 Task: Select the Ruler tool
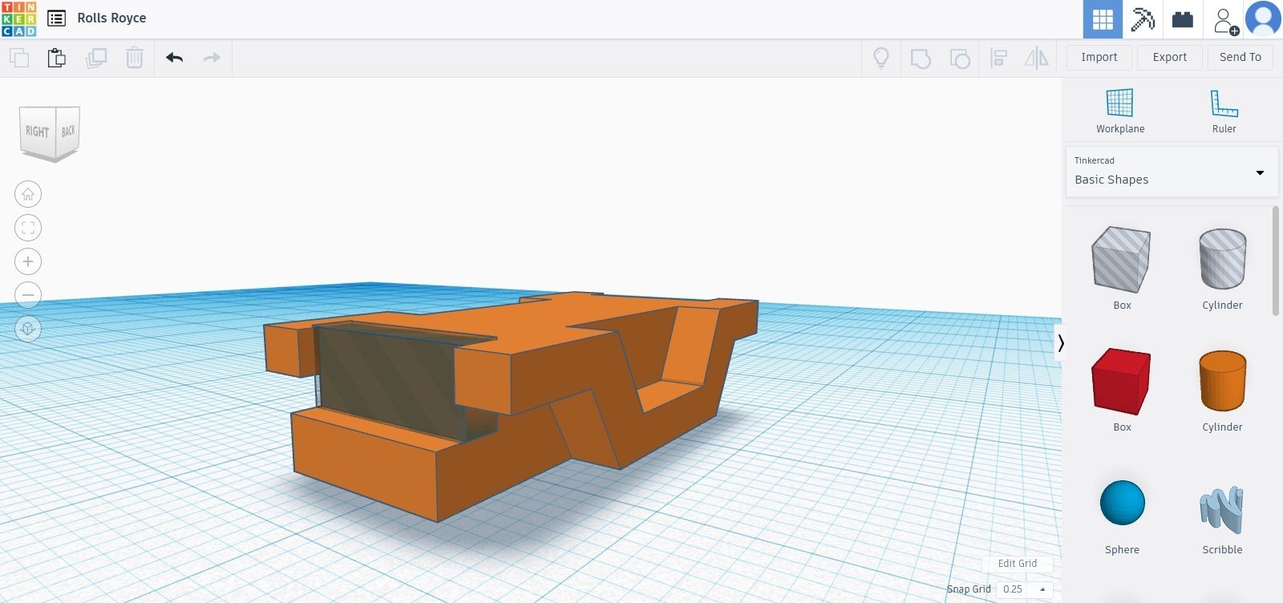point(1224,111)
